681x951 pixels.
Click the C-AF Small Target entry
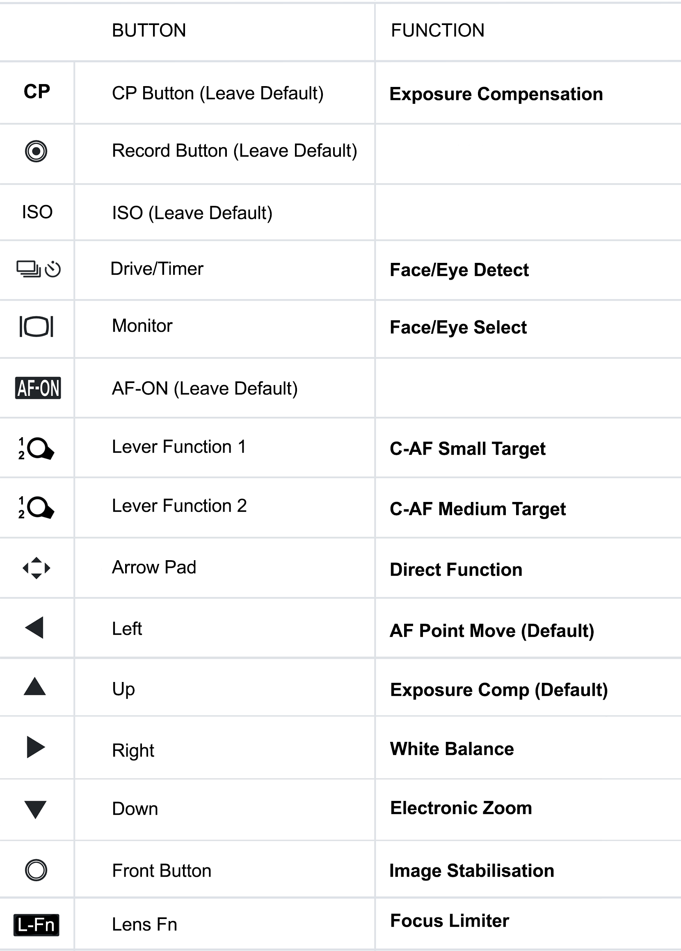pyautogui.click(x=468, y=449)
